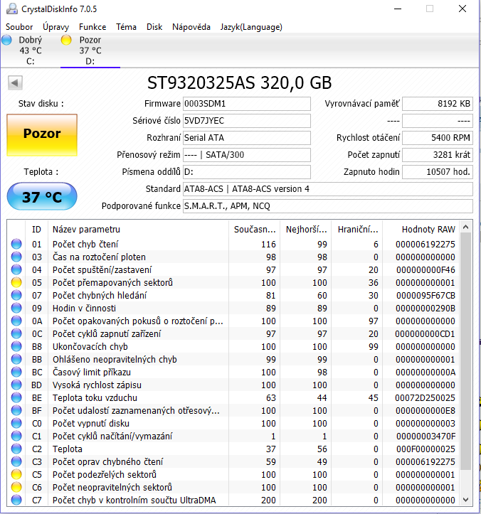481x514 pixels.
Task: Click the vertical scrollbar thumb in attribute list
Action: (x=466, y=350)
